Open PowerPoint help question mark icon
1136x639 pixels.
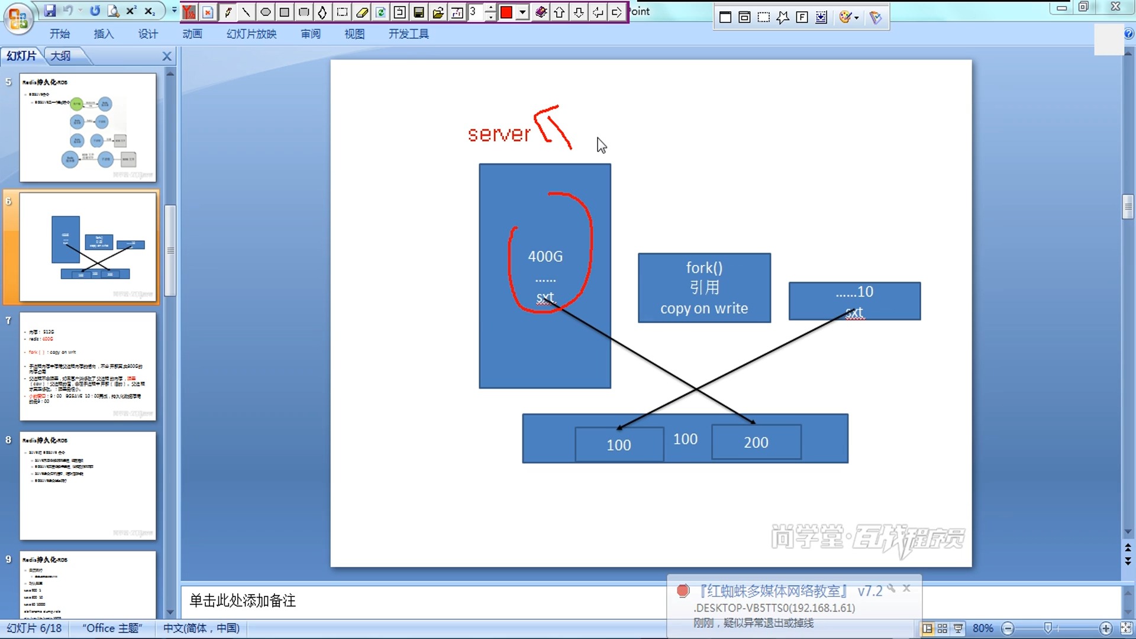(x=1129, y=34)
